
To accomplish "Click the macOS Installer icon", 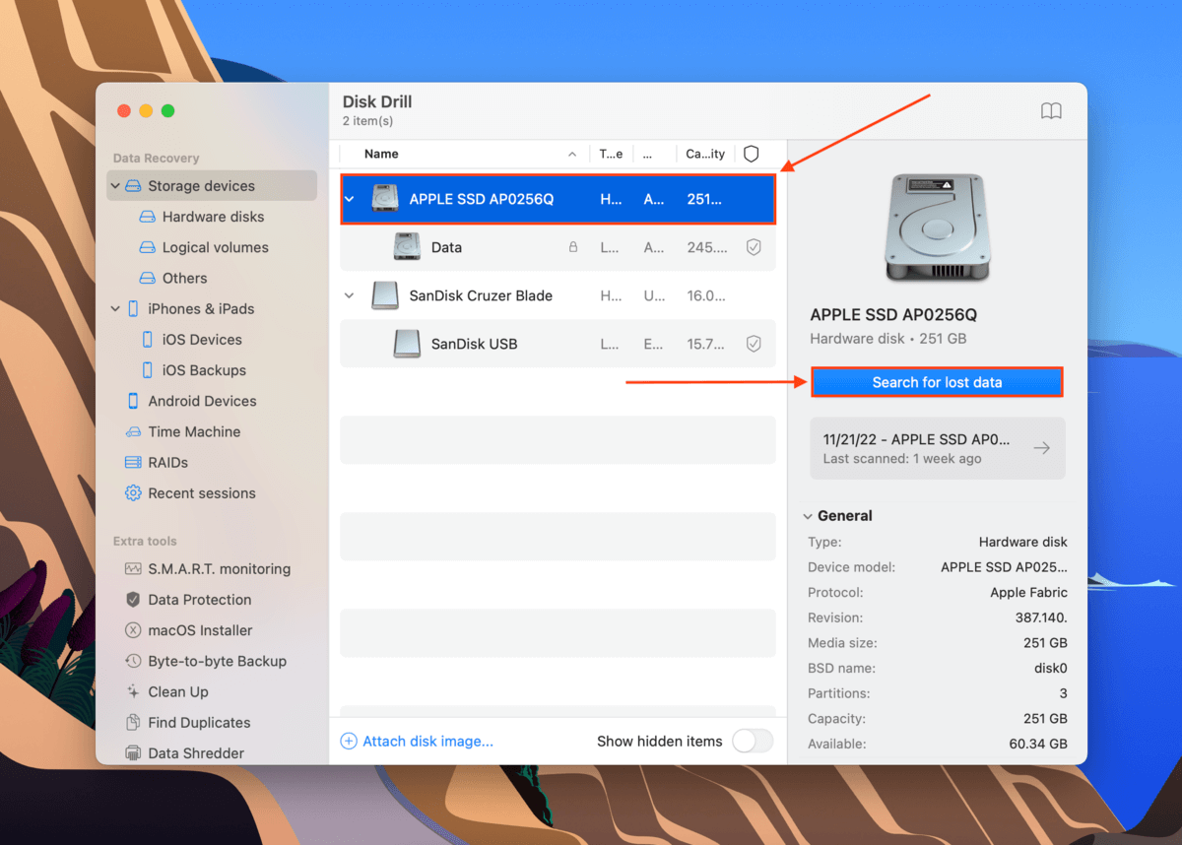I will tap(133, 630).
